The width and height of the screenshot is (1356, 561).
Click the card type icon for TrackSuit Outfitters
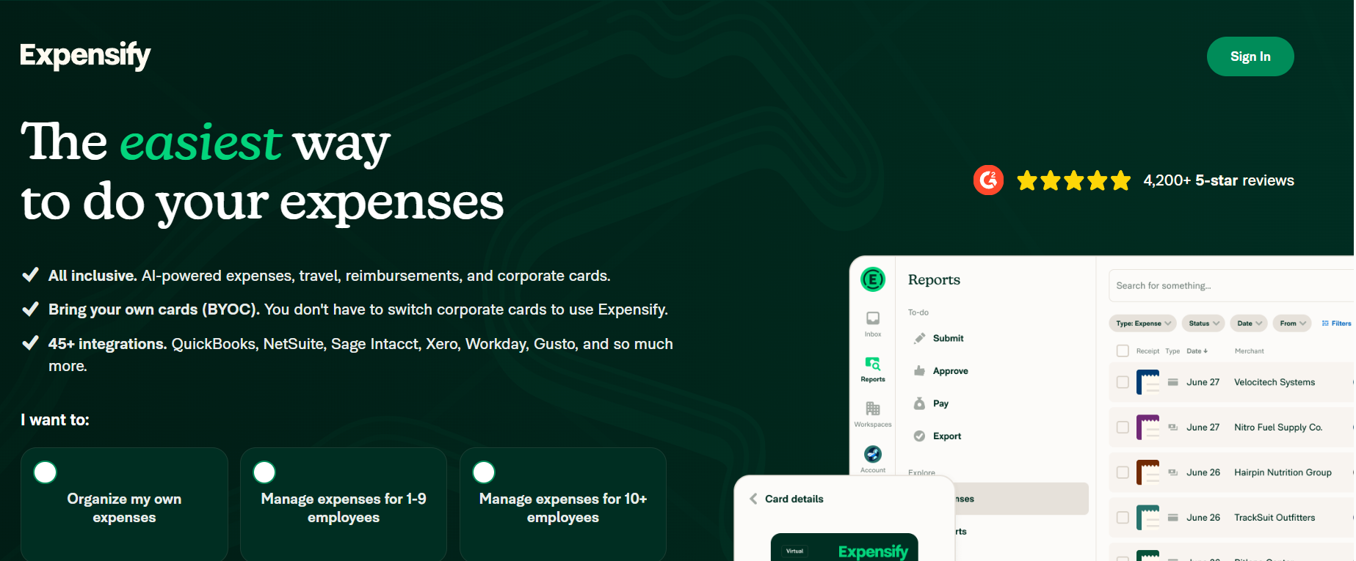(1173, 518)
